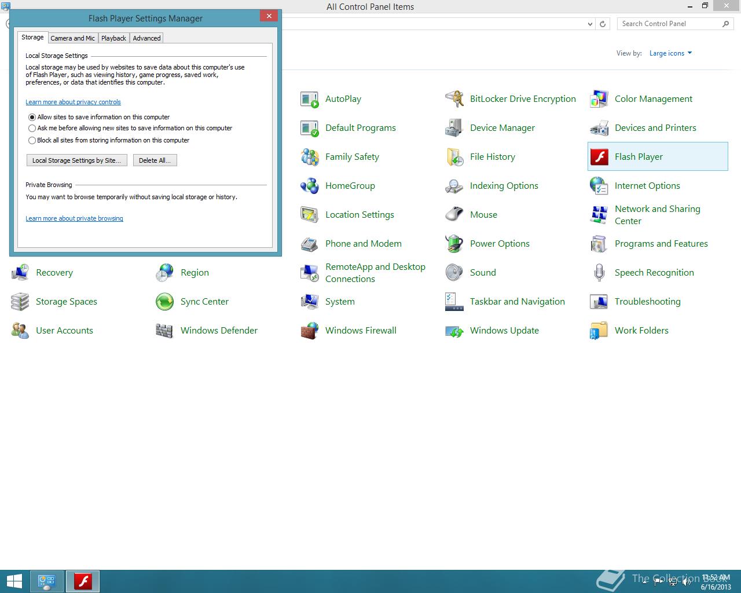Open the HomeGroup icon
The image size is (741, 593).
[x=310, y=186]
